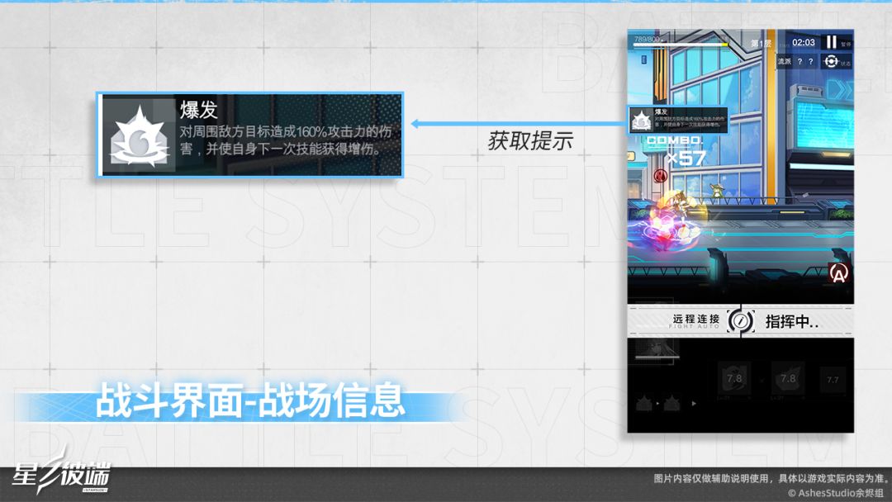The image size is (892, 502).
Task: Pause the battle with the pause icon
Action: pos(831,42)
